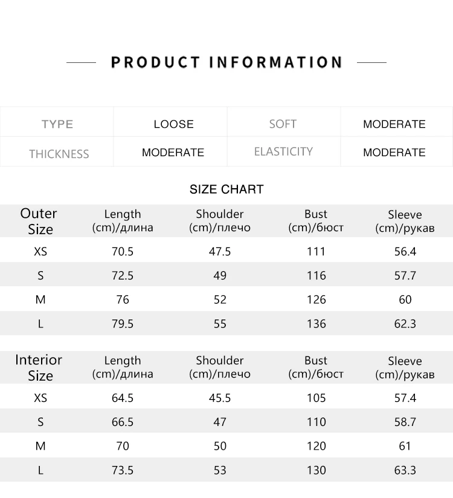
Task: Select the SIZE CHART title
Action: pyautogui.click(x=226, y=189)
